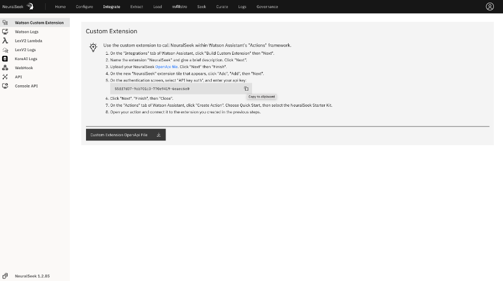The image size is (503, 281).
Task: Go to the Governance section
Action: [x=267, y=7]
